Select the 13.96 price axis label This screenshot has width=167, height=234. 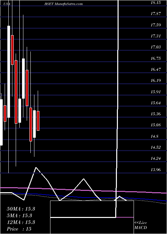point(156,169)
